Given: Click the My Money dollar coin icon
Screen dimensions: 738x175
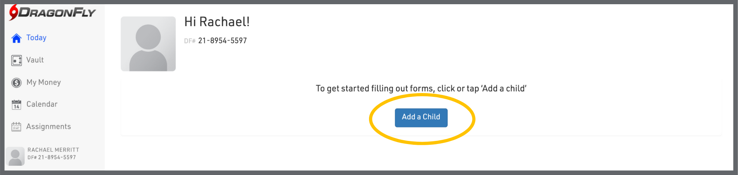Looking at the screenshot, I should [x=17, y=83].
